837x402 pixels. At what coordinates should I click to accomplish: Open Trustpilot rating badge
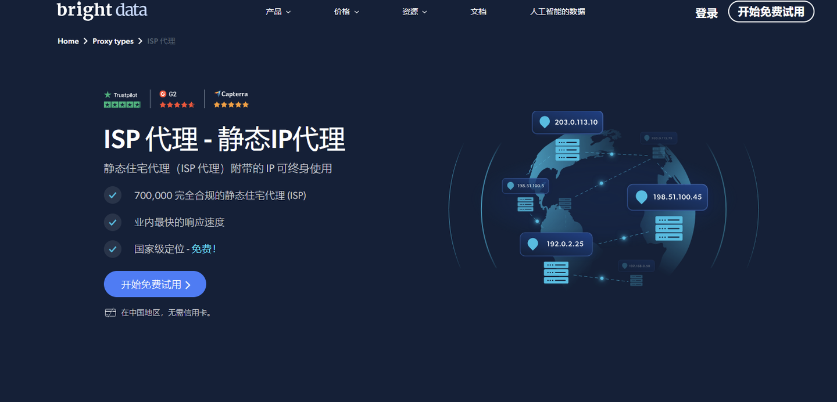[x=121, y=99]
